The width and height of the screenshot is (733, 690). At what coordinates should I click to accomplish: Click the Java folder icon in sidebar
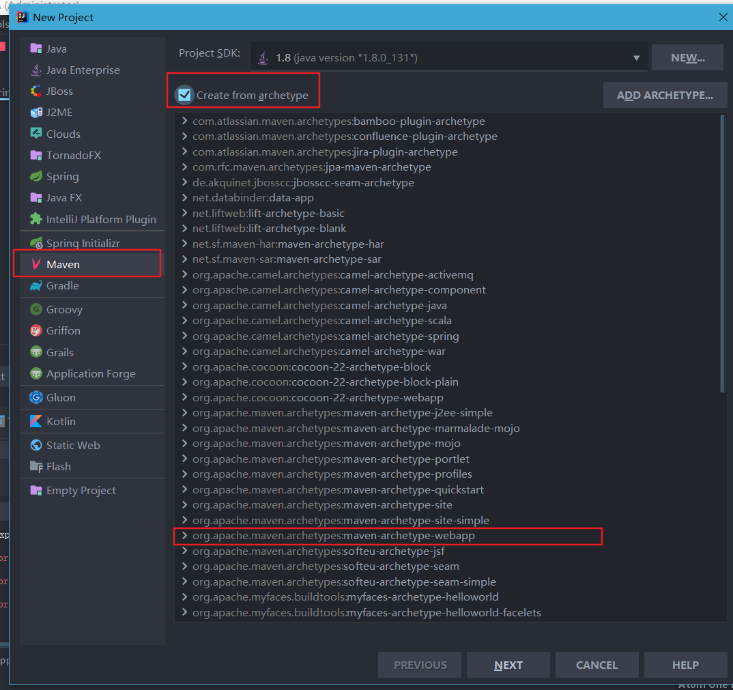[x=36, y=48]
